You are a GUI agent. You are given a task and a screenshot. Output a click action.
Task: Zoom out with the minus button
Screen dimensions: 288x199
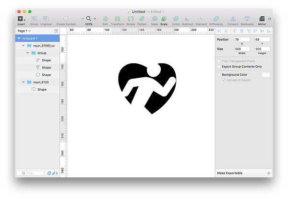click(x=83, y=19)
